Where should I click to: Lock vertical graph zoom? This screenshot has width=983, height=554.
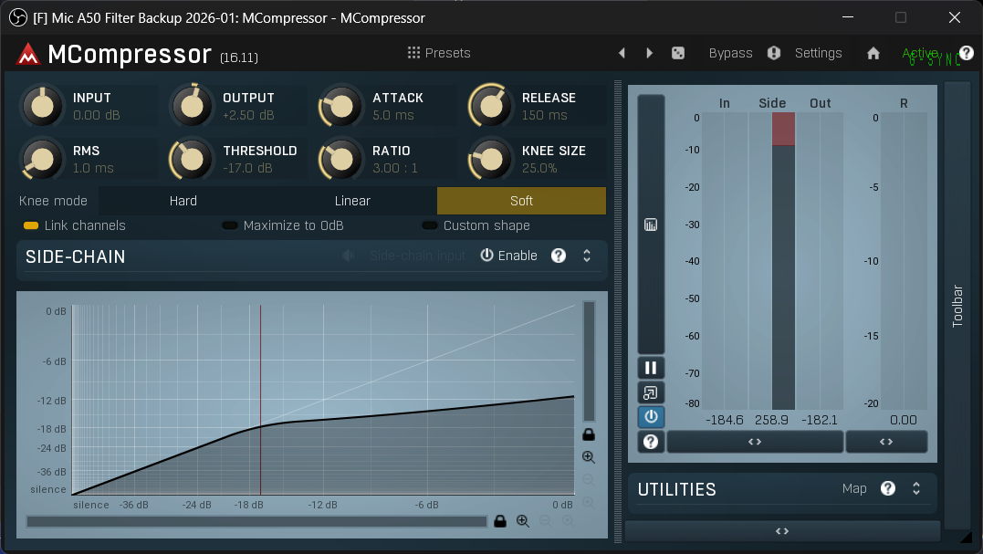(589, 434)
